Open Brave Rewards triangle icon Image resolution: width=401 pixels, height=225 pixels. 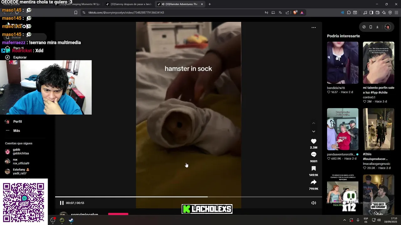pyautogui.click(x=302, y=12)
